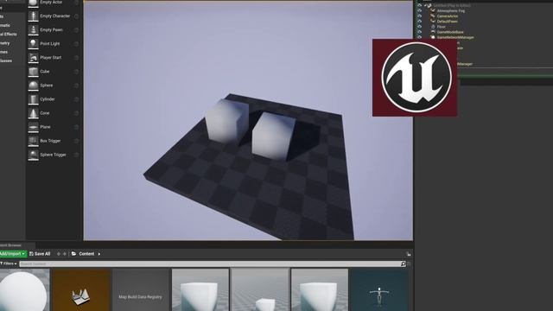
Task: Open info button next to Sphere
Action: coord(76,86)
